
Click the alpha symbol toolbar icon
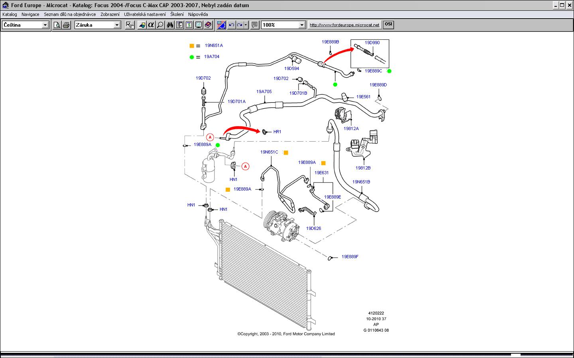click(x=151, y=25)
